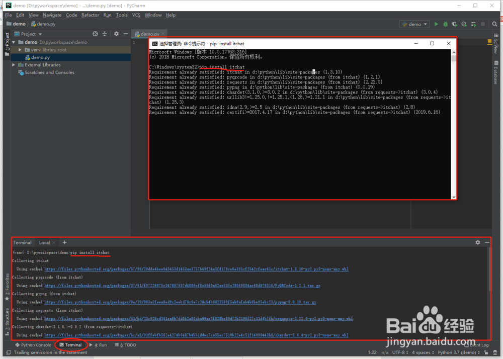Open Python 3.7 interpreter selector
Image resolution: width=503 pixels, height=359 pixels.
tap(459, 352)
